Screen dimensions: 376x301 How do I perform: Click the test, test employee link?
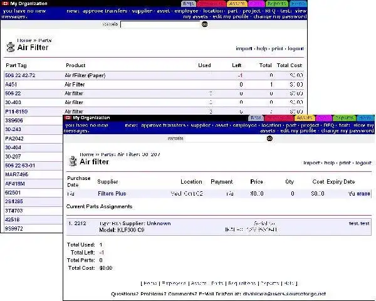click(359, 223)
